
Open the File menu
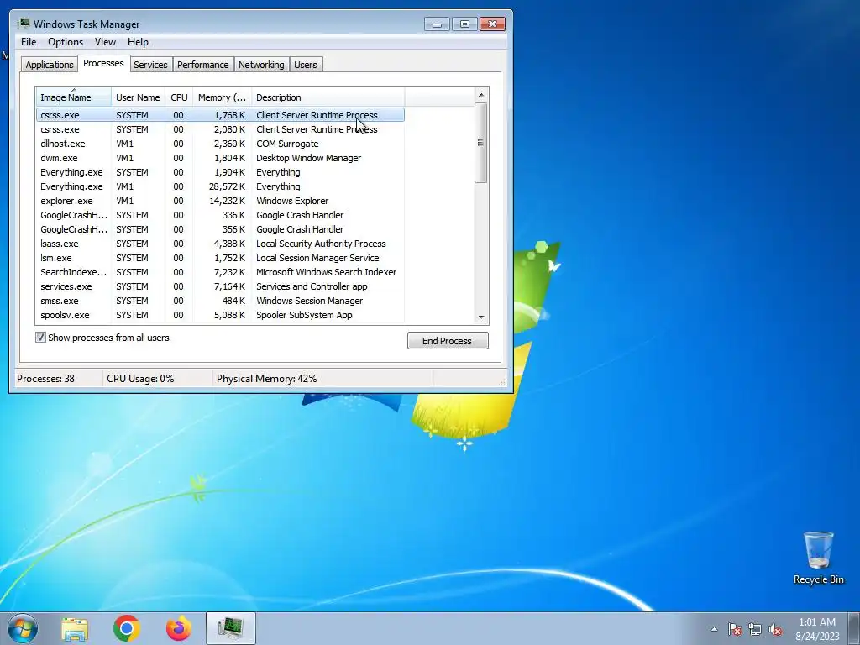pyautogui.click(x=29, y=42)
